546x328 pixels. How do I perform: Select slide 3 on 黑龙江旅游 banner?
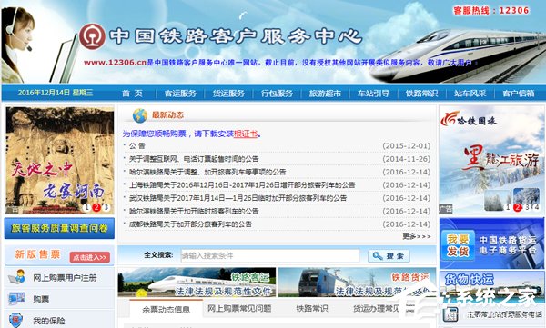pyautogui.click(x=527, y=208)
